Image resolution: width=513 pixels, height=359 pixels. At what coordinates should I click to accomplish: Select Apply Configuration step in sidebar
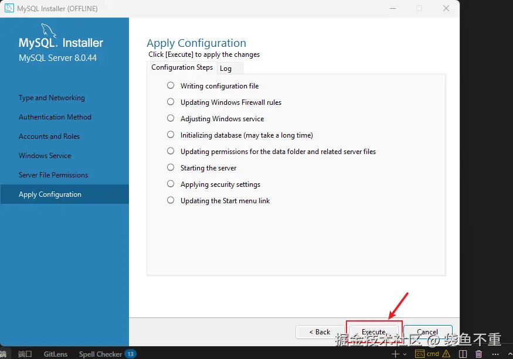(x=64, y=194)
